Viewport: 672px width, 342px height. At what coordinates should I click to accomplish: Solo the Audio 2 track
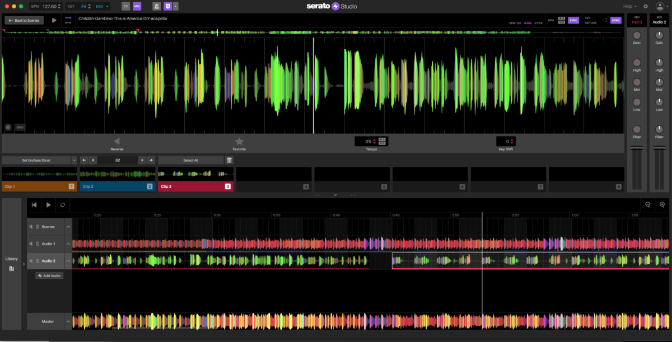(38, 261)
